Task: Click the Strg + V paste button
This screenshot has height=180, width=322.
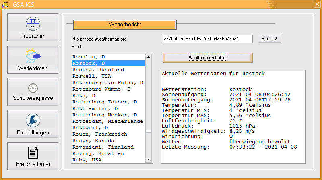Action: 269,39
